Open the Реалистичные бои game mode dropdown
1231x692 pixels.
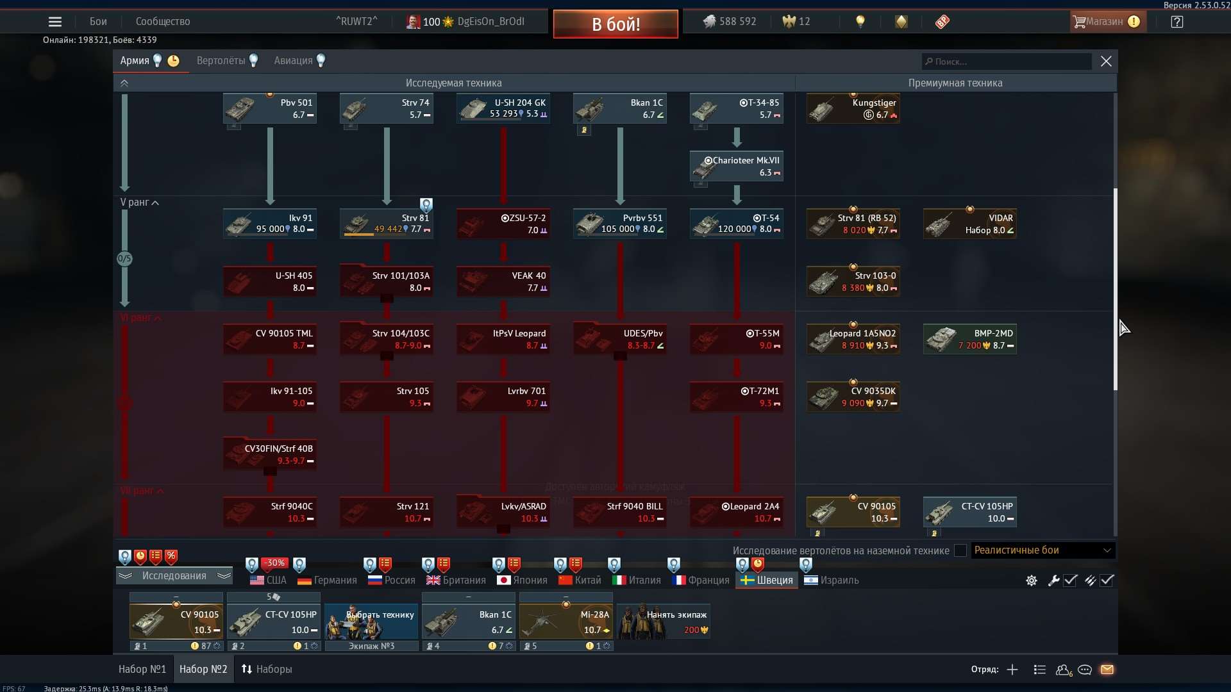click(1040, 550)
